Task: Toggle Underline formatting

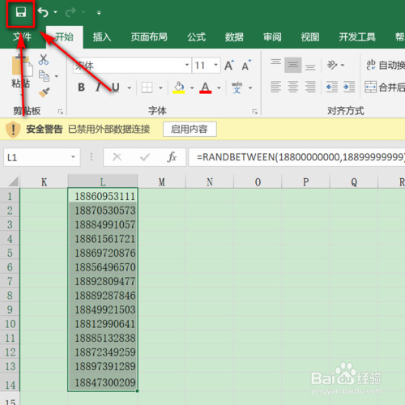Action: tap(116, 87)
